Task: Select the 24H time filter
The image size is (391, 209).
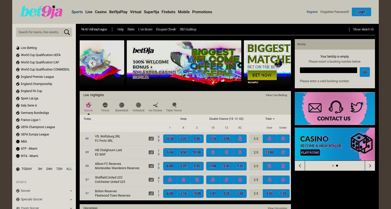Action: (x=49, y=169)
